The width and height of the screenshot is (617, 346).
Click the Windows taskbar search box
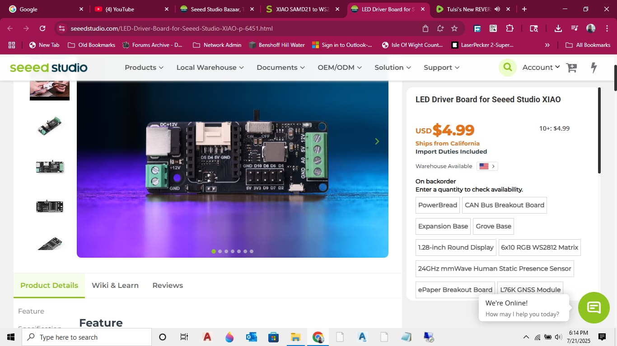[x=87, y=337]
